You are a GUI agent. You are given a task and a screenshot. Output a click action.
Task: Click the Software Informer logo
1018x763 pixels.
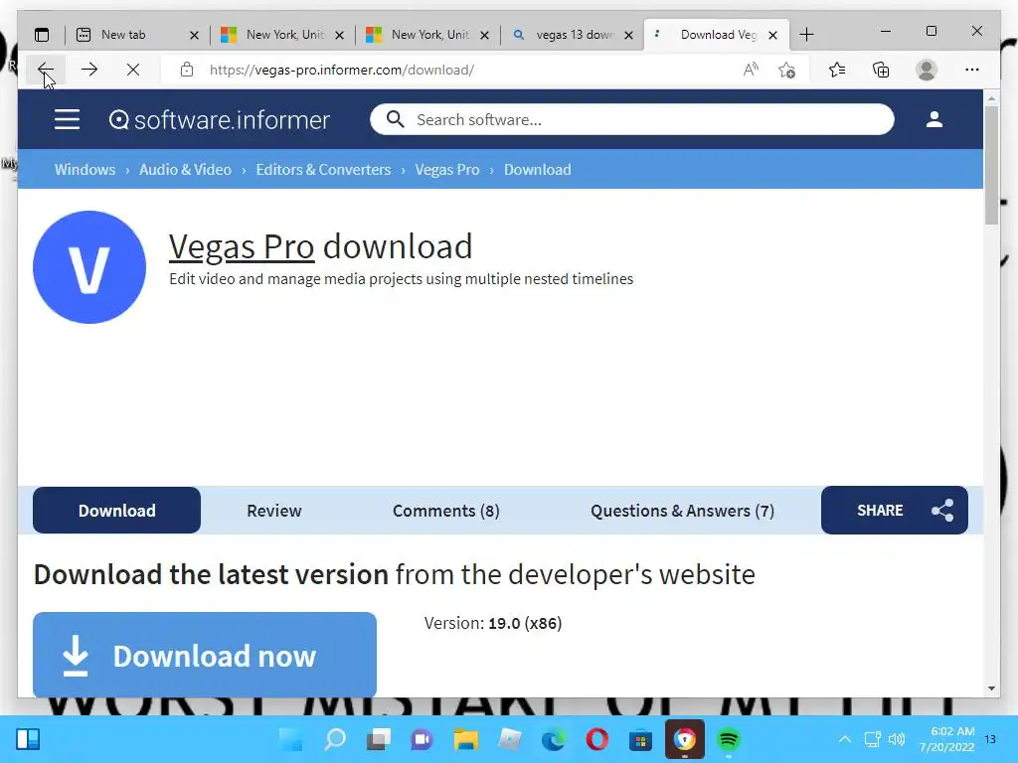(220, 120)
